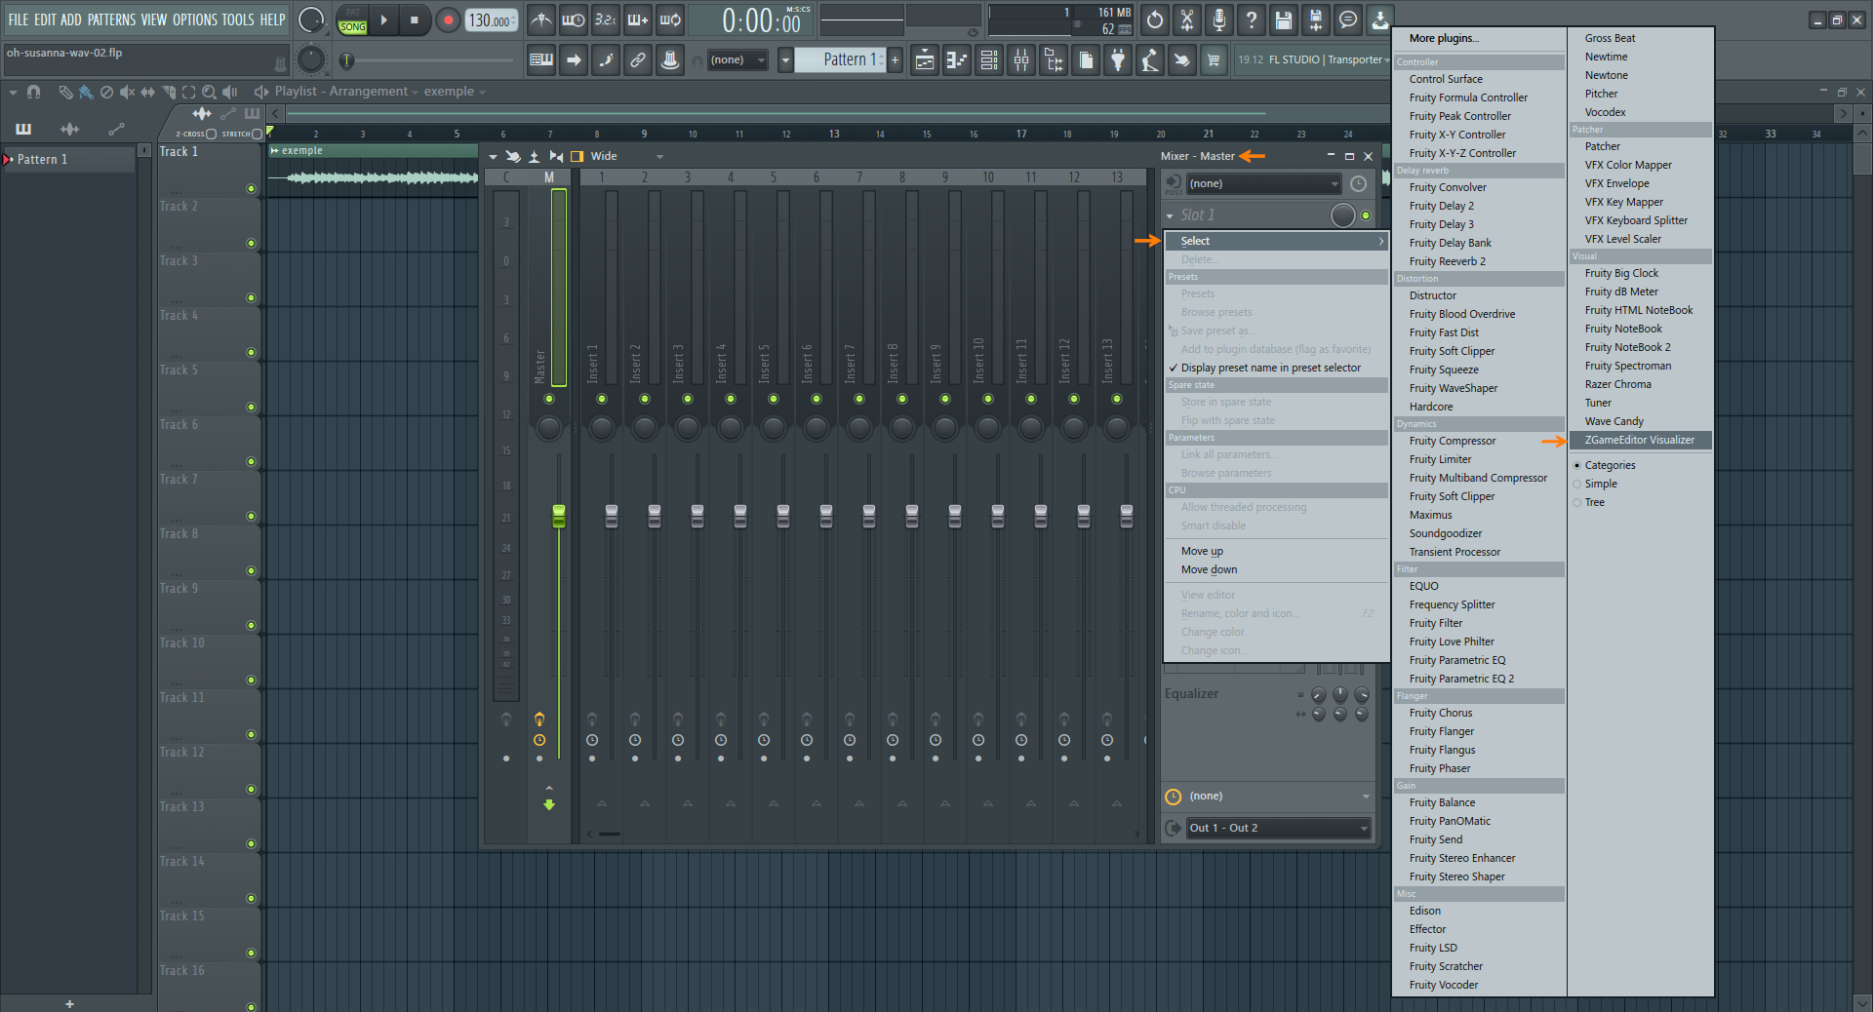Viewport: 1873px width, 1012px height.
Task: Toggle the Slot 1 enable LED
Action: coord(1366,215)
